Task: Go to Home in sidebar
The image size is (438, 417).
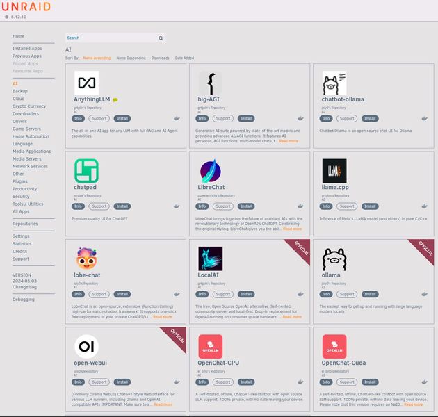Action: pyautogui.click(x=19, y=36)
